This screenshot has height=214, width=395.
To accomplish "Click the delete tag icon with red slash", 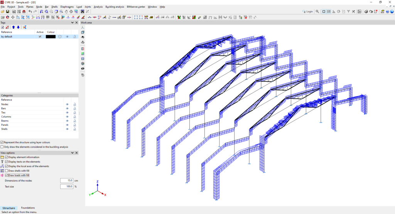I will (7, 27).
